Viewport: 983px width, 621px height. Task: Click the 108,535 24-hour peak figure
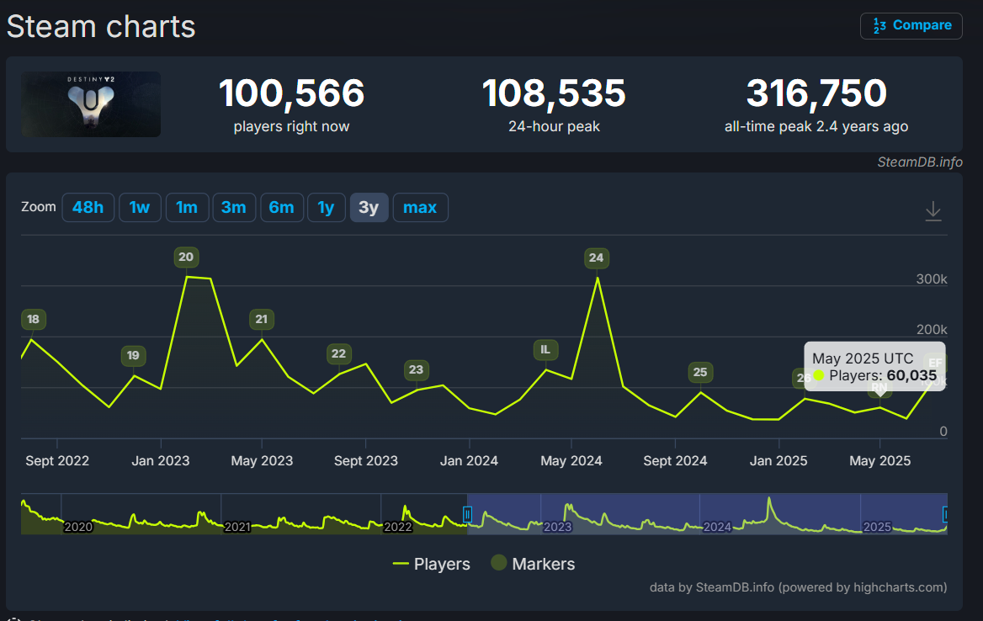(x=554, y=93)
